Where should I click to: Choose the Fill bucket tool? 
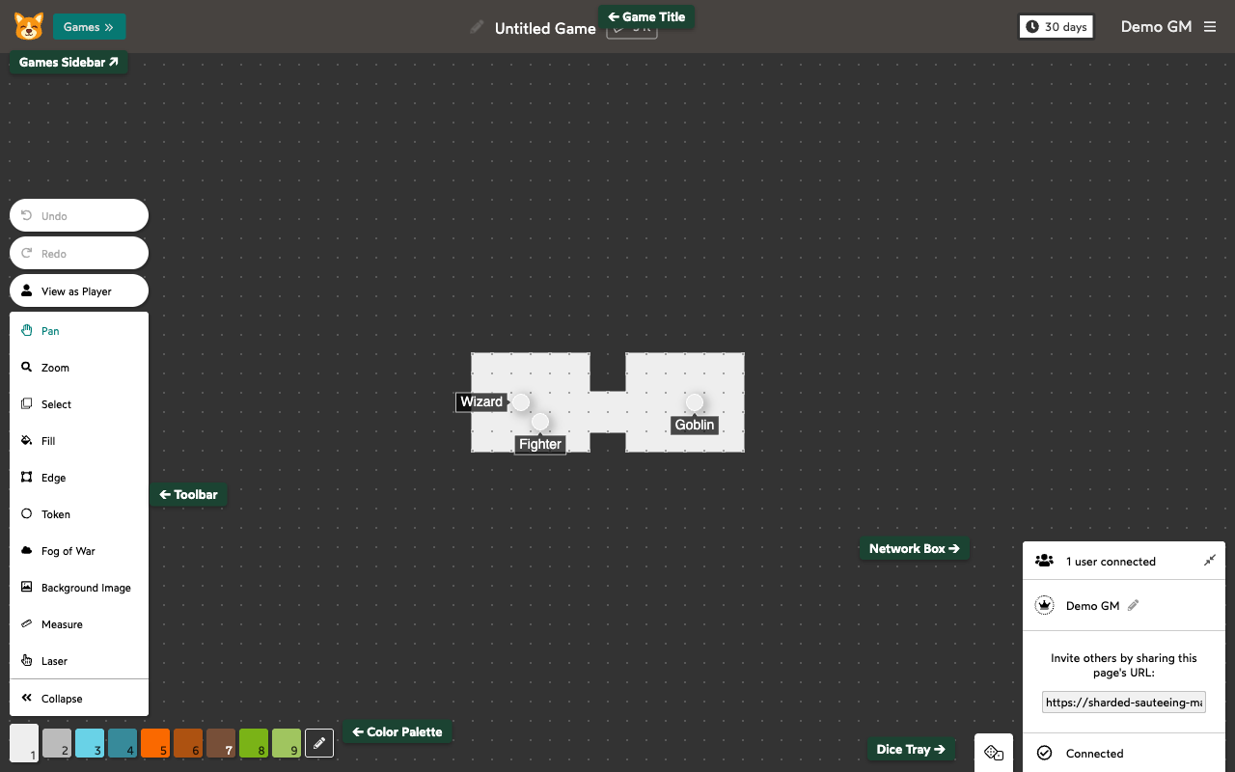click(48, 441)
